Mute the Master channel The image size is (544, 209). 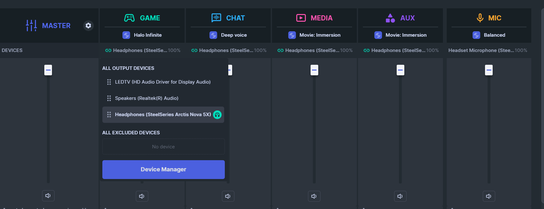(48, 196)
